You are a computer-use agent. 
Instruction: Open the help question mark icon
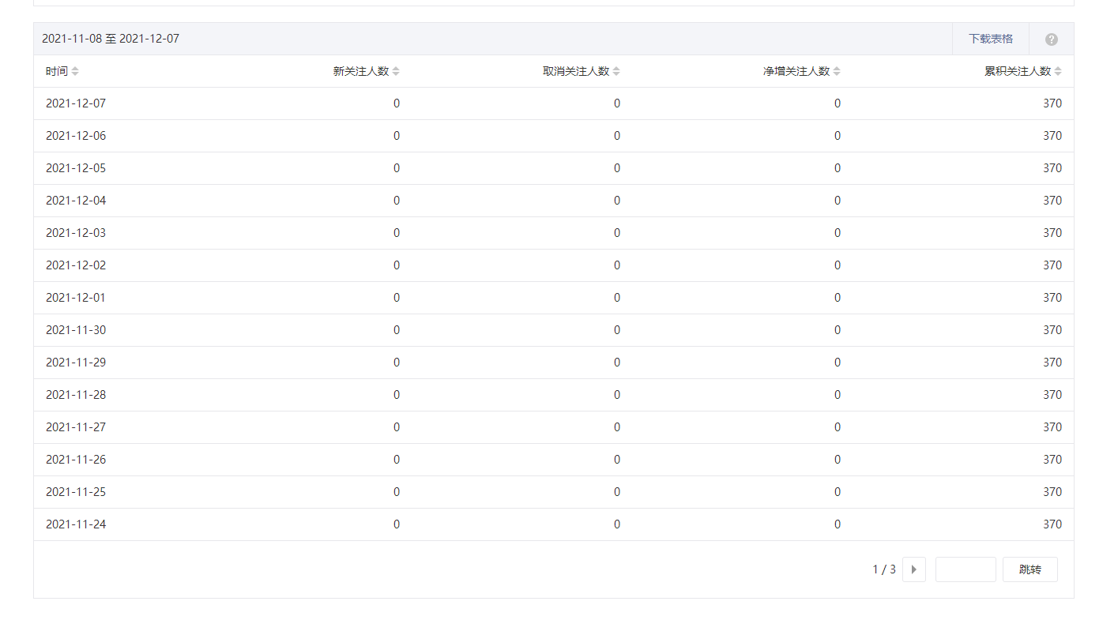pyautogui.click(x=1051, y=39)
